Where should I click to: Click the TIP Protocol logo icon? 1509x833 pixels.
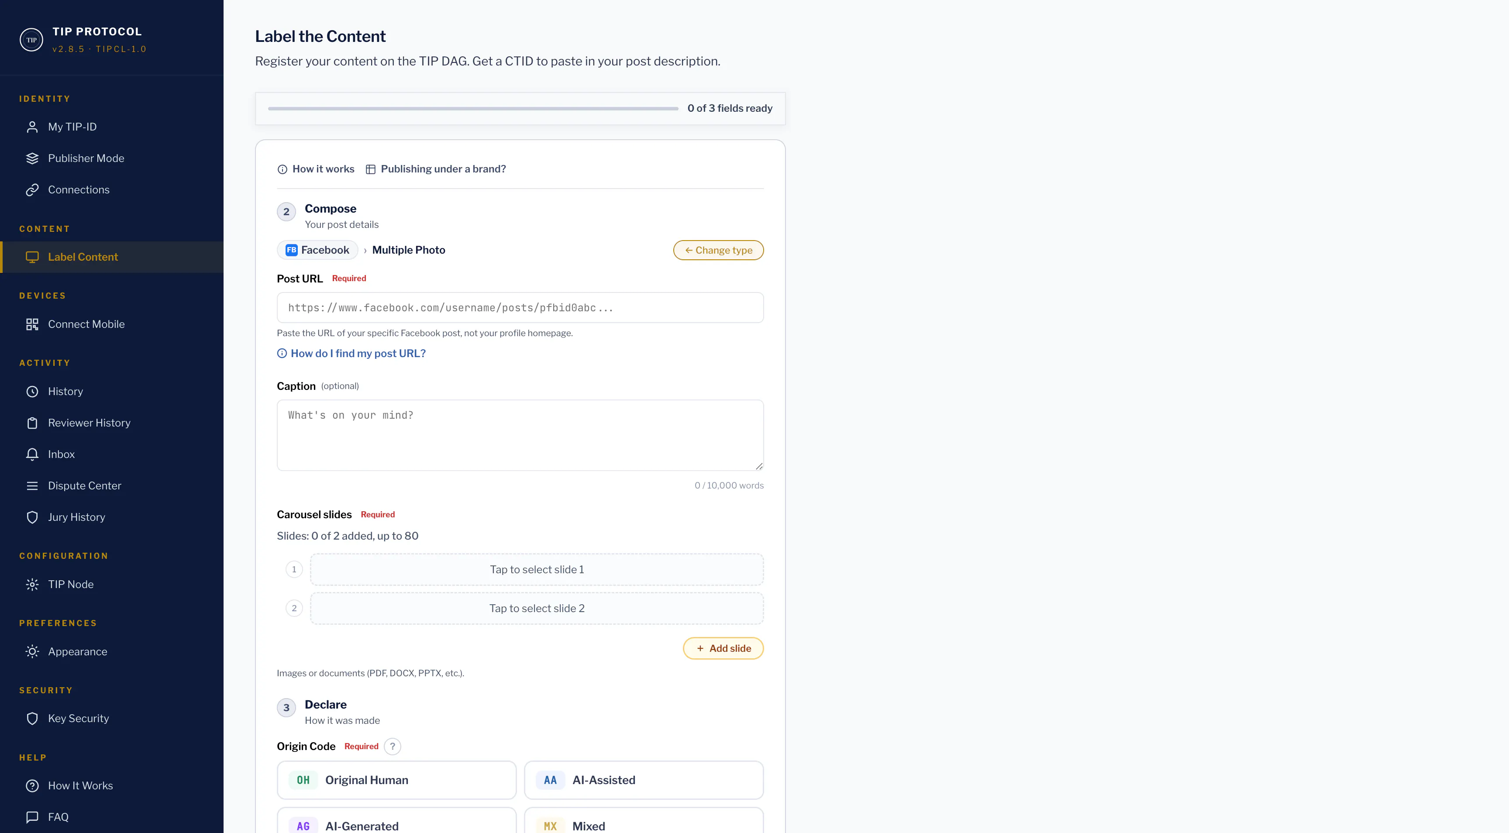[31, 40]
